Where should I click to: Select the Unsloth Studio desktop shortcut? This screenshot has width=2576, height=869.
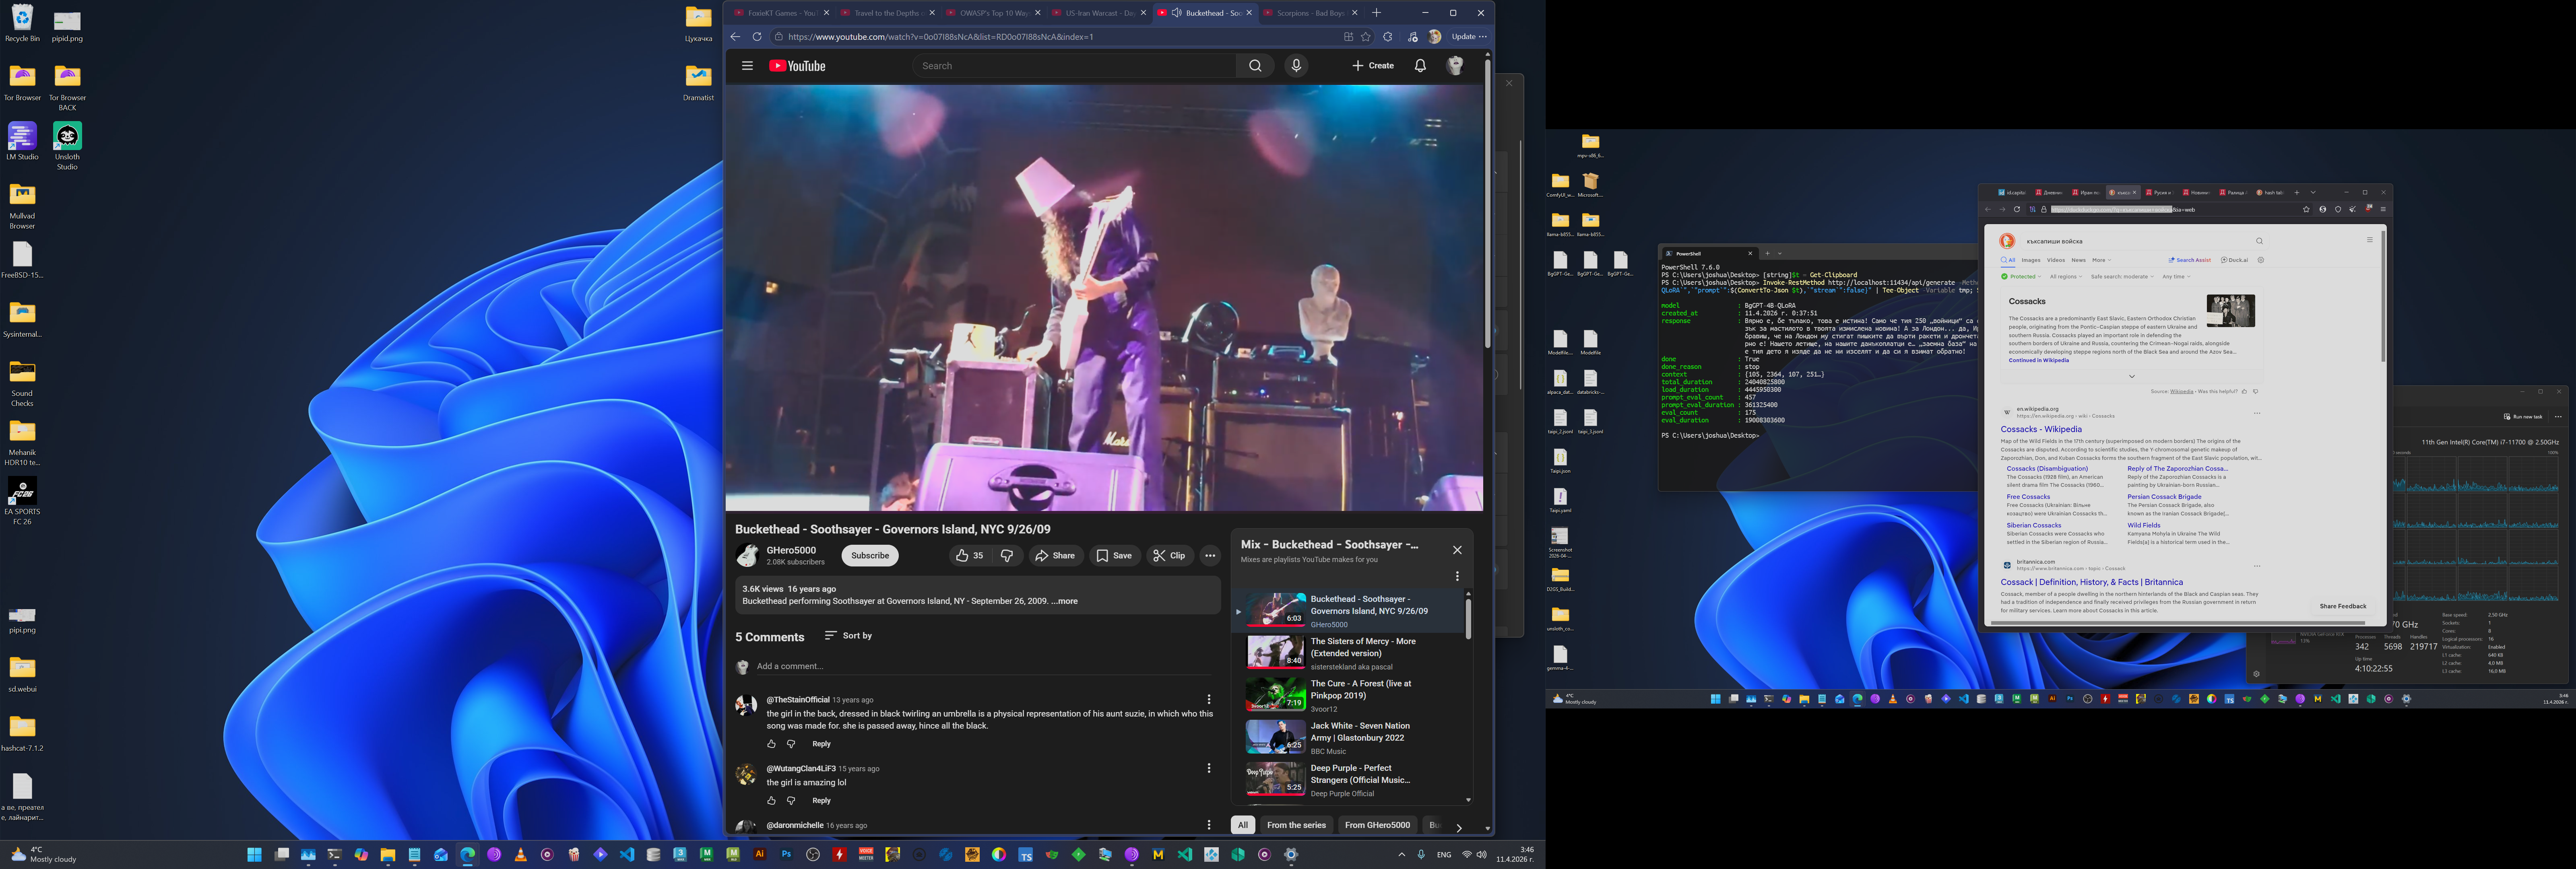pyautogui.click(x=67, y=146)
